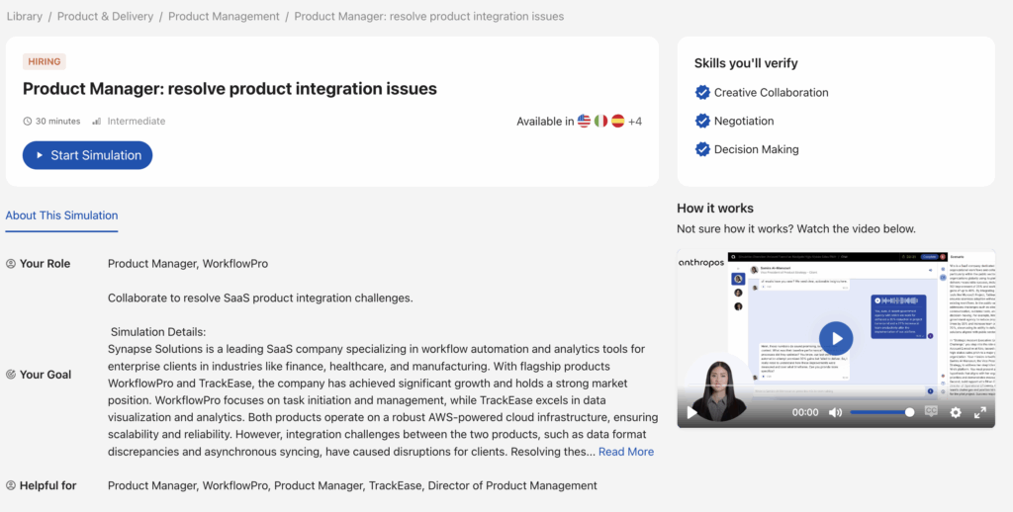1013x512 pixels.
Task: Go to Library in the breadcrumb
Action: tap(25, 17)
